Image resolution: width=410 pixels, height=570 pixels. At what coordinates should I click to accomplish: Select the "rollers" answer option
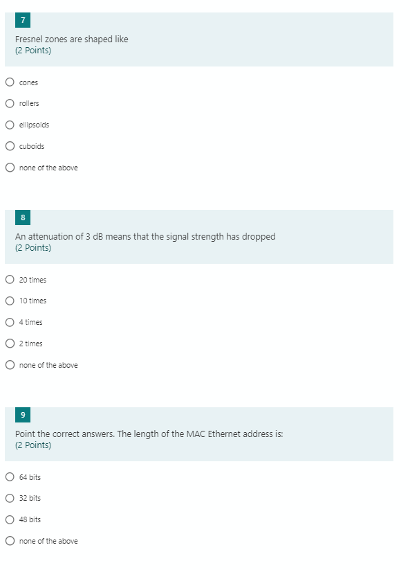click(x=9, y=103)
